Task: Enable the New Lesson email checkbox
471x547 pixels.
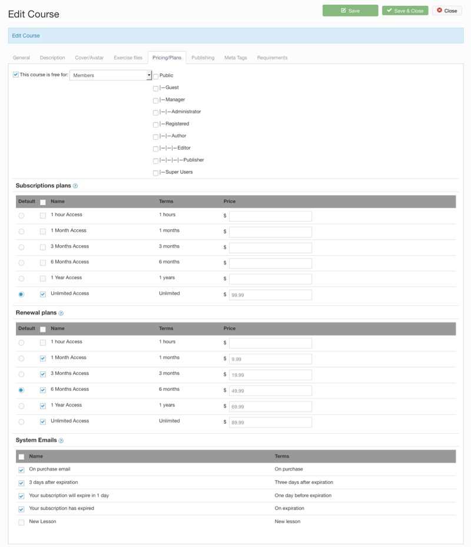Action: click(21, 522)
